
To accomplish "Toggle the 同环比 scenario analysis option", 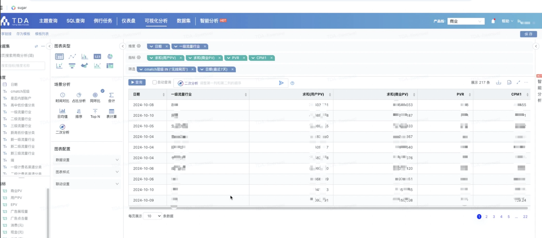I will pos(95,97).
